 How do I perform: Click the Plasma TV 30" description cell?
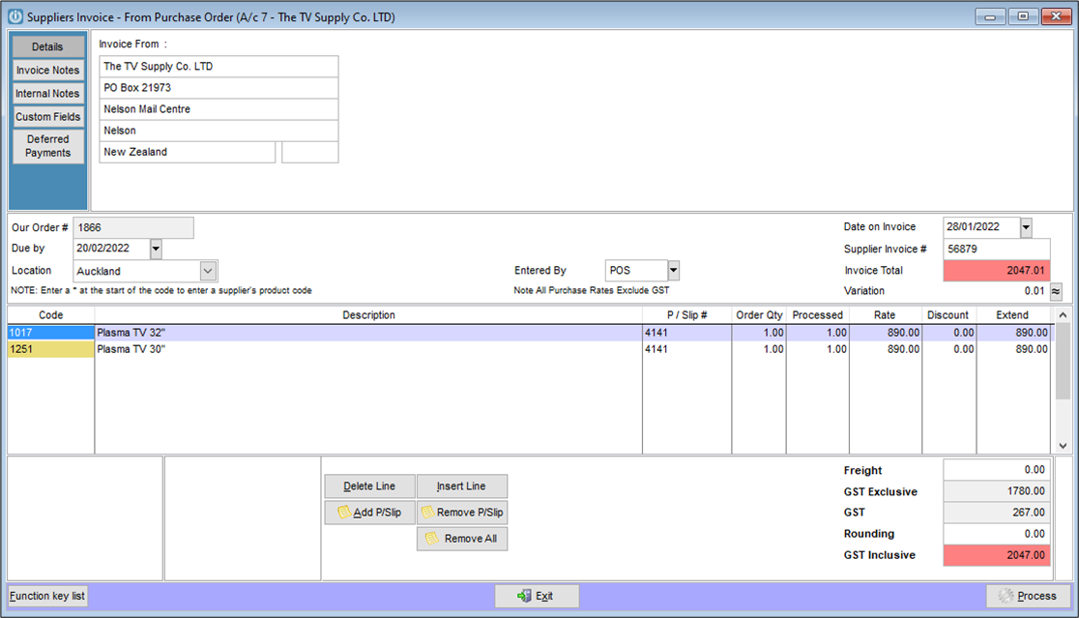click(368, 349)
